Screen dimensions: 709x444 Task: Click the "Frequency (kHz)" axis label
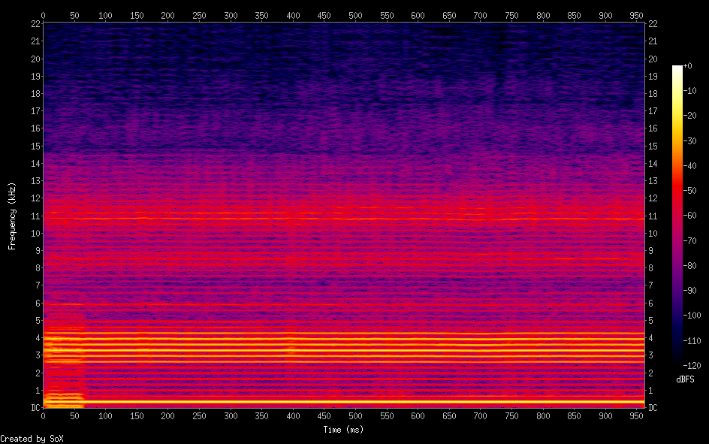[12, 216]
